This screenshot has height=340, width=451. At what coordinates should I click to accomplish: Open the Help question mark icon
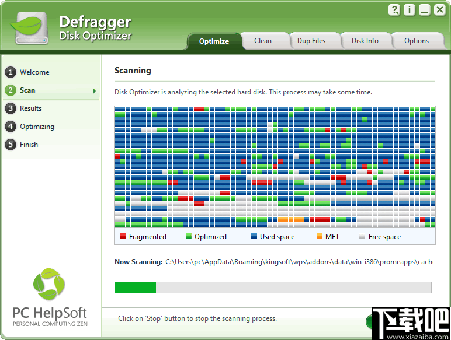point(394,10)
